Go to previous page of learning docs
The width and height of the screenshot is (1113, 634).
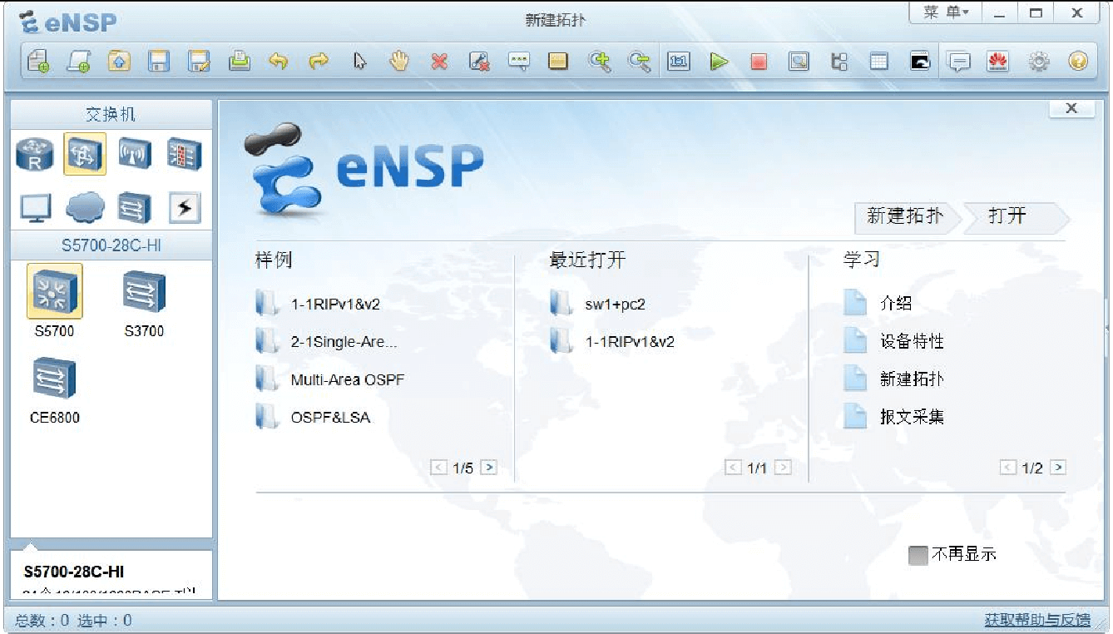pos(1007,468)
